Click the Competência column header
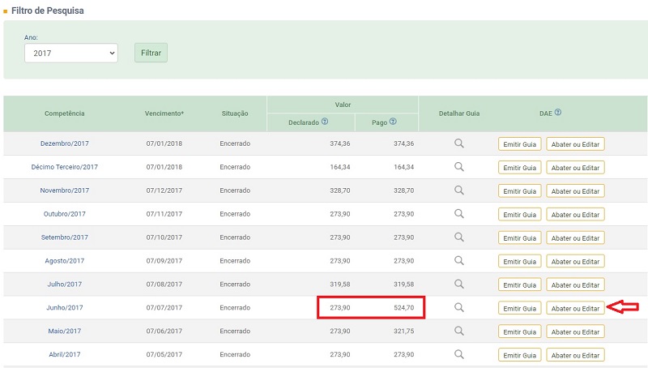Viewport: 648px width, 368px height. coord(65,113)
